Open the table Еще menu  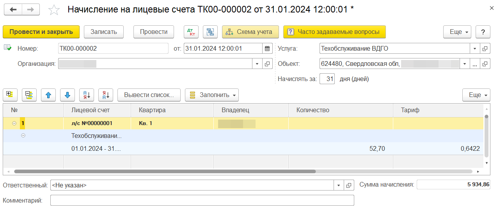click(x=476, y=95)
